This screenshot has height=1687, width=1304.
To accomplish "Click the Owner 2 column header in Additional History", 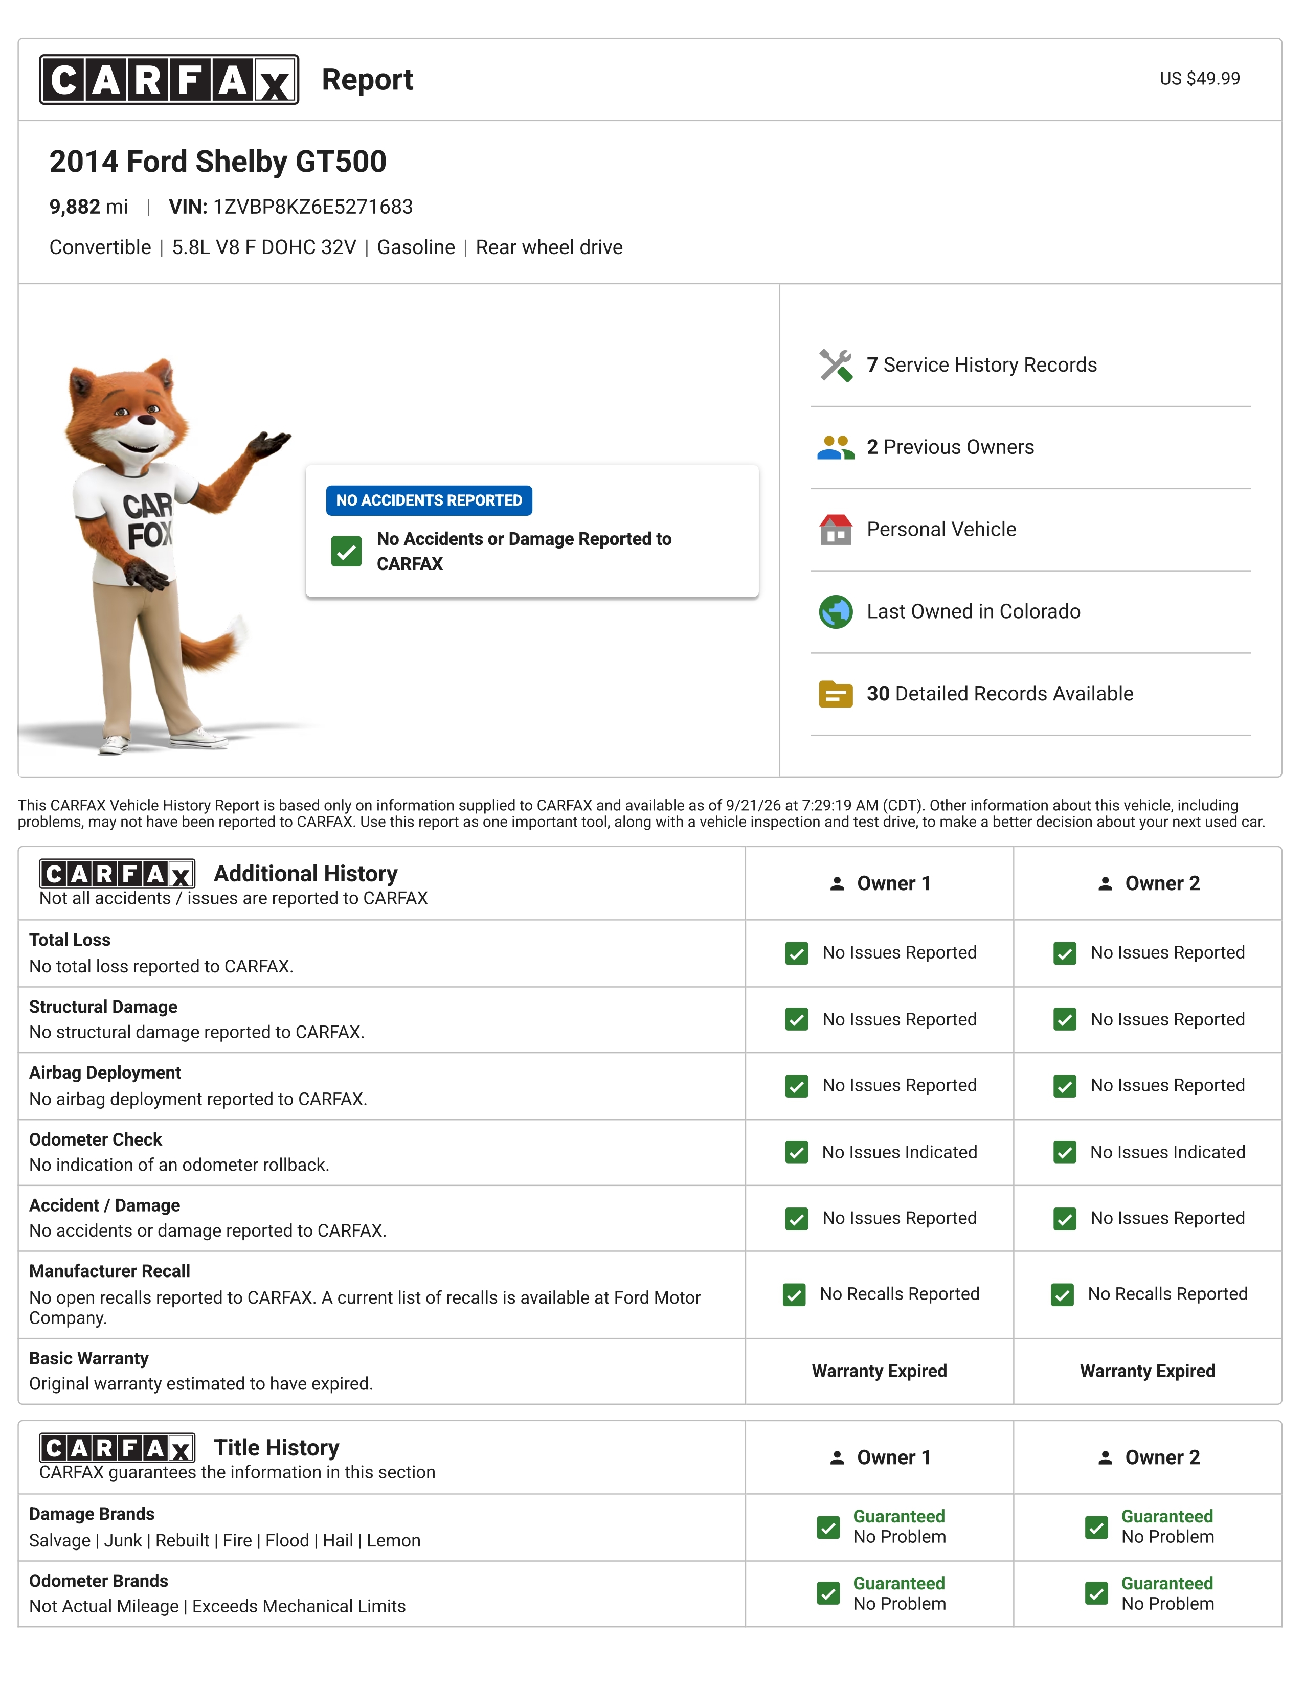I will coord(1148,884).
